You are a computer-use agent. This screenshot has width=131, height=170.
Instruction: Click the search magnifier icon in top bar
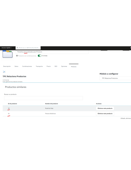point(17,48)
